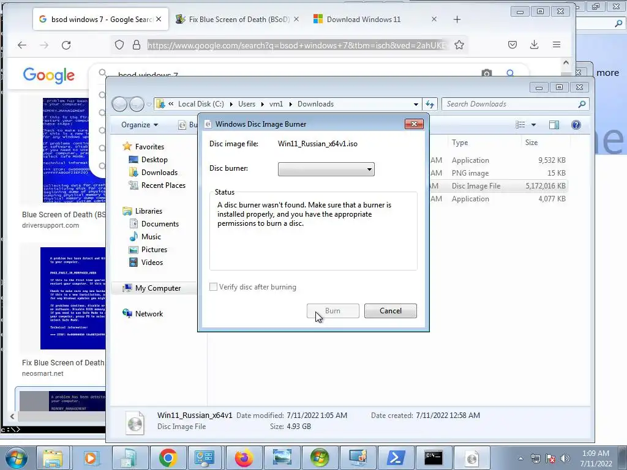Open Firefox hamburger menu
627x470 pixels.
556,45
